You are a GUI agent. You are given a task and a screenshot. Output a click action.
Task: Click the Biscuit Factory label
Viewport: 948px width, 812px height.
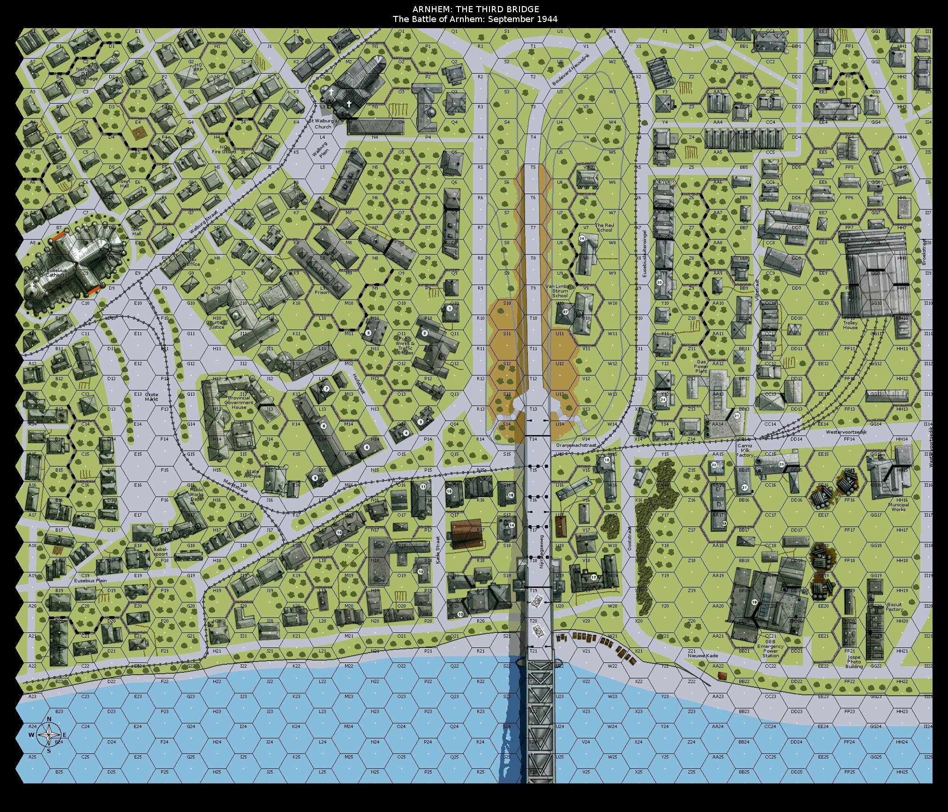[x=894, y=607]
